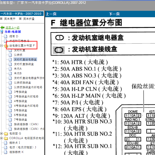Go back via the green return arrow icon
Image resolution: width=155 pixels, height=155 pixels.
point(3,28)
